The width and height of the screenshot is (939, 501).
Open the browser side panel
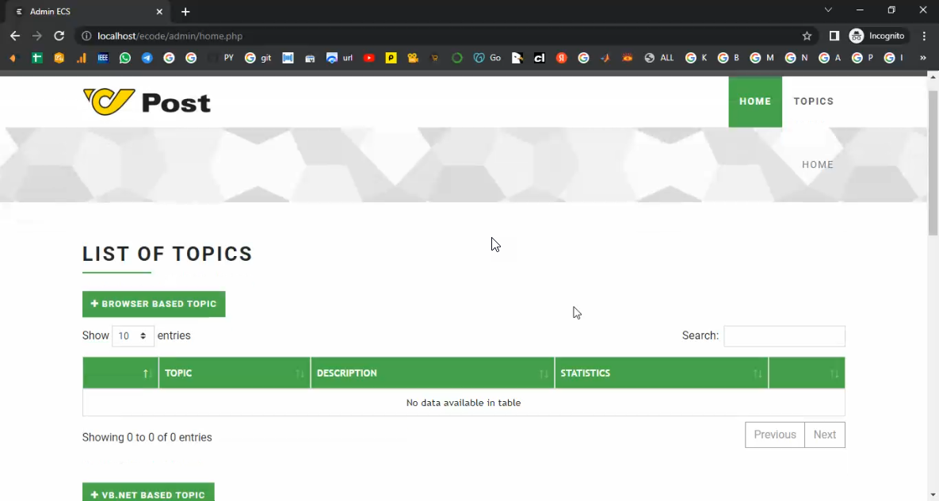coord(834,36)
